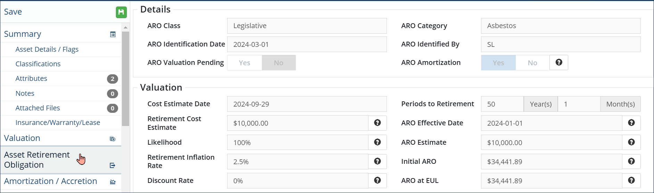Open help for ARO Amortization
Viewport: 654px width, 193px height.
tap(558, 62)
